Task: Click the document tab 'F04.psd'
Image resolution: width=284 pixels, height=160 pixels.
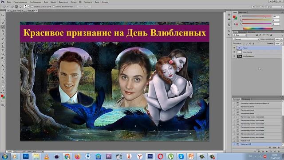Action: tap(22, 11)
